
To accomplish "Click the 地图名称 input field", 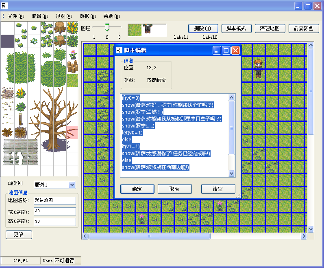I will (x=55, y=200).
